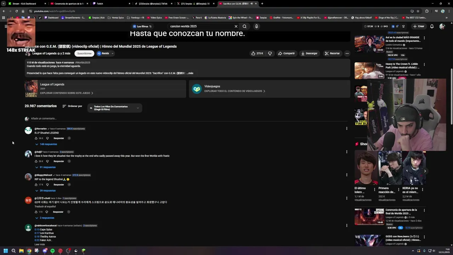Dislike the Sacrifice video

pos(270,53)
